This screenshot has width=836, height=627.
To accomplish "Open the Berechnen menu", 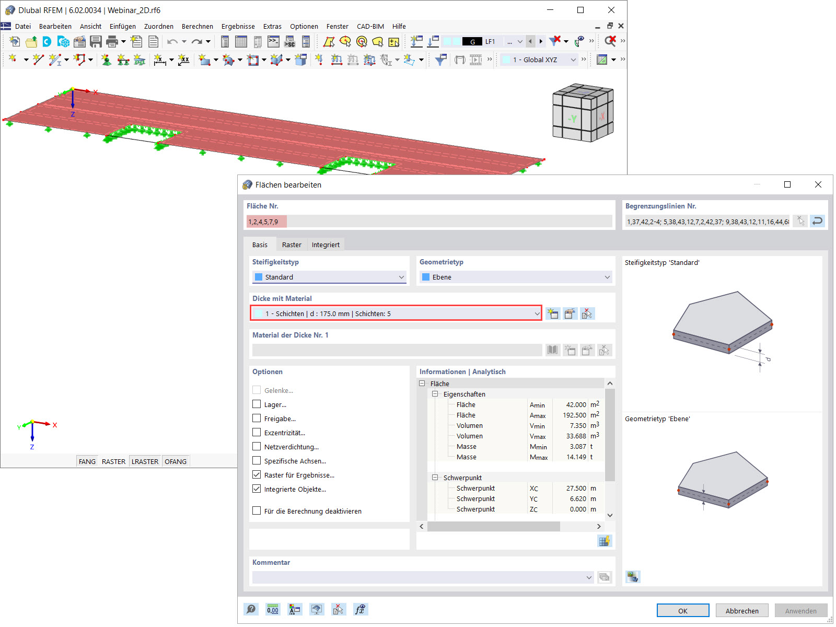I will 198,26.
